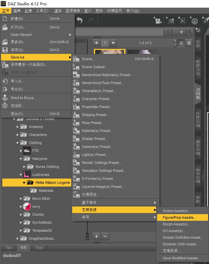The image size is (209, 264).
Task: Increase thumbnail size with plus stepper
Action: coord(175,41)
